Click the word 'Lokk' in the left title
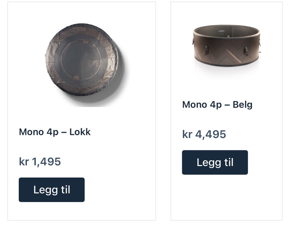 [80, 132]
